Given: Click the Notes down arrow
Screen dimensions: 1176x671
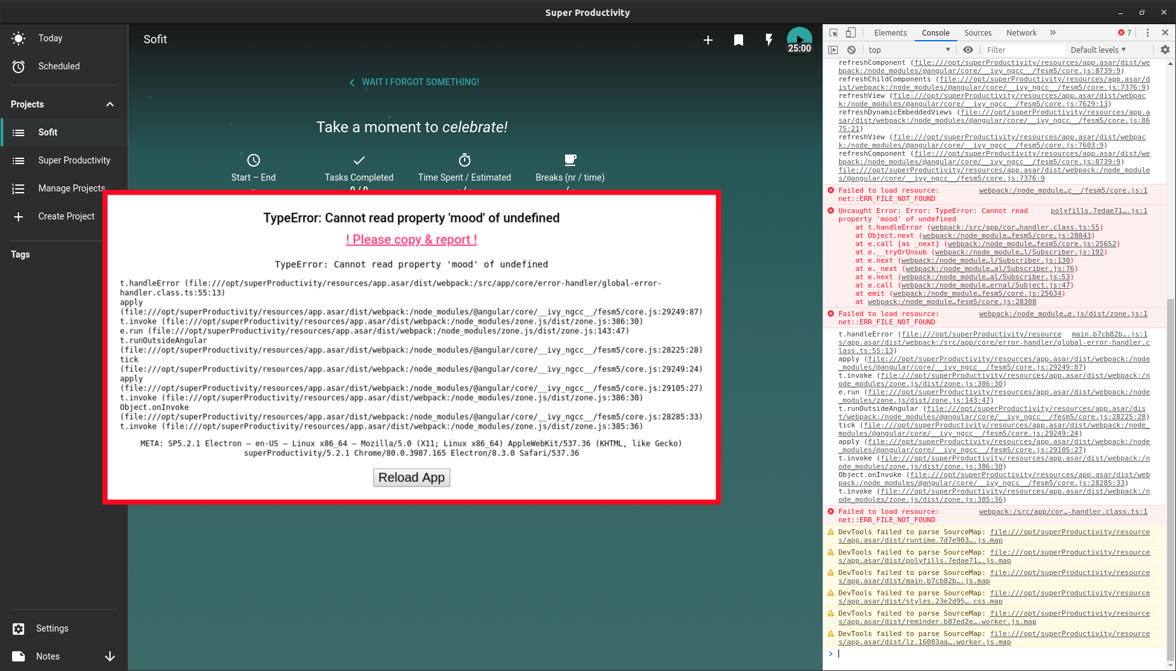Looking at the screenshot, I should click(x=110, y=656).
